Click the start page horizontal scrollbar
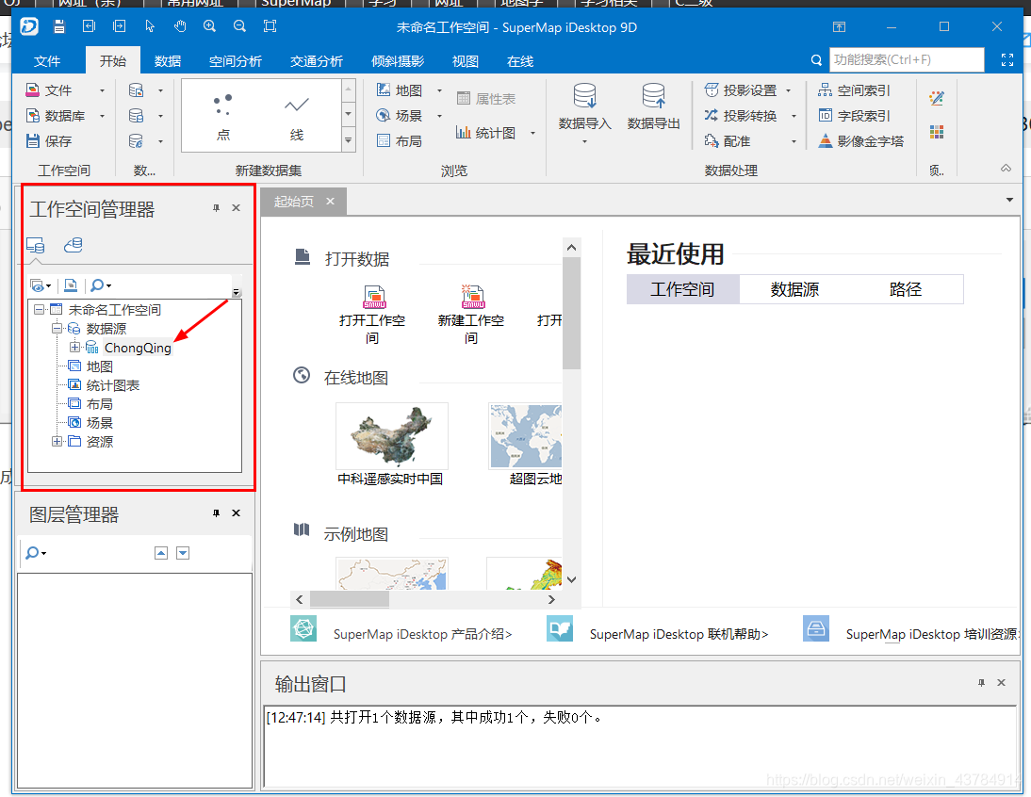Viewport: 1031px width, 797px height. click(x=350, y=599)
